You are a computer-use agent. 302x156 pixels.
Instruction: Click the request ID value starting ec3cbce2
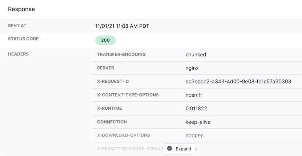tap(238, 82)
